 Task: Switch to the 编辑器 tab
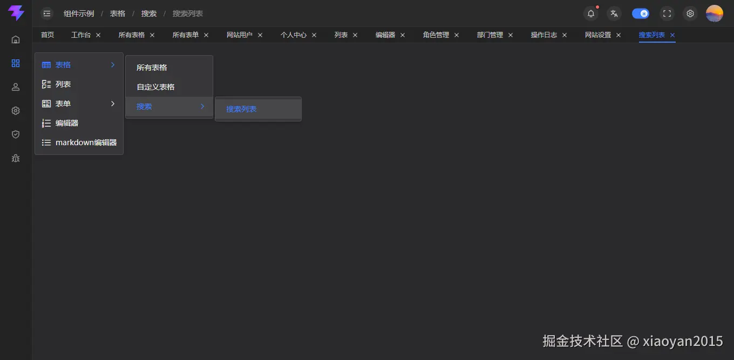point(385,35)
